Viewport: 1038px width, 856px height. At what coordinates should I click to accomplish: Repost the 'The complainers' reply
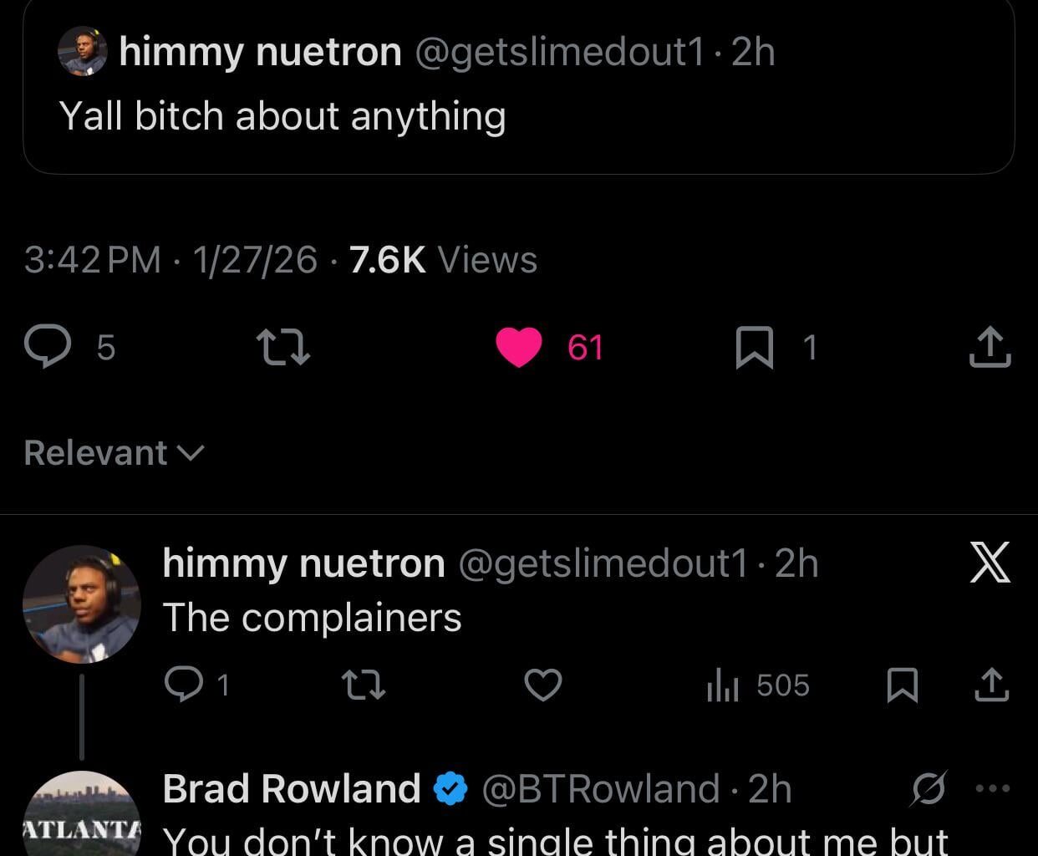pyautogui.click(x=363, y=685)
